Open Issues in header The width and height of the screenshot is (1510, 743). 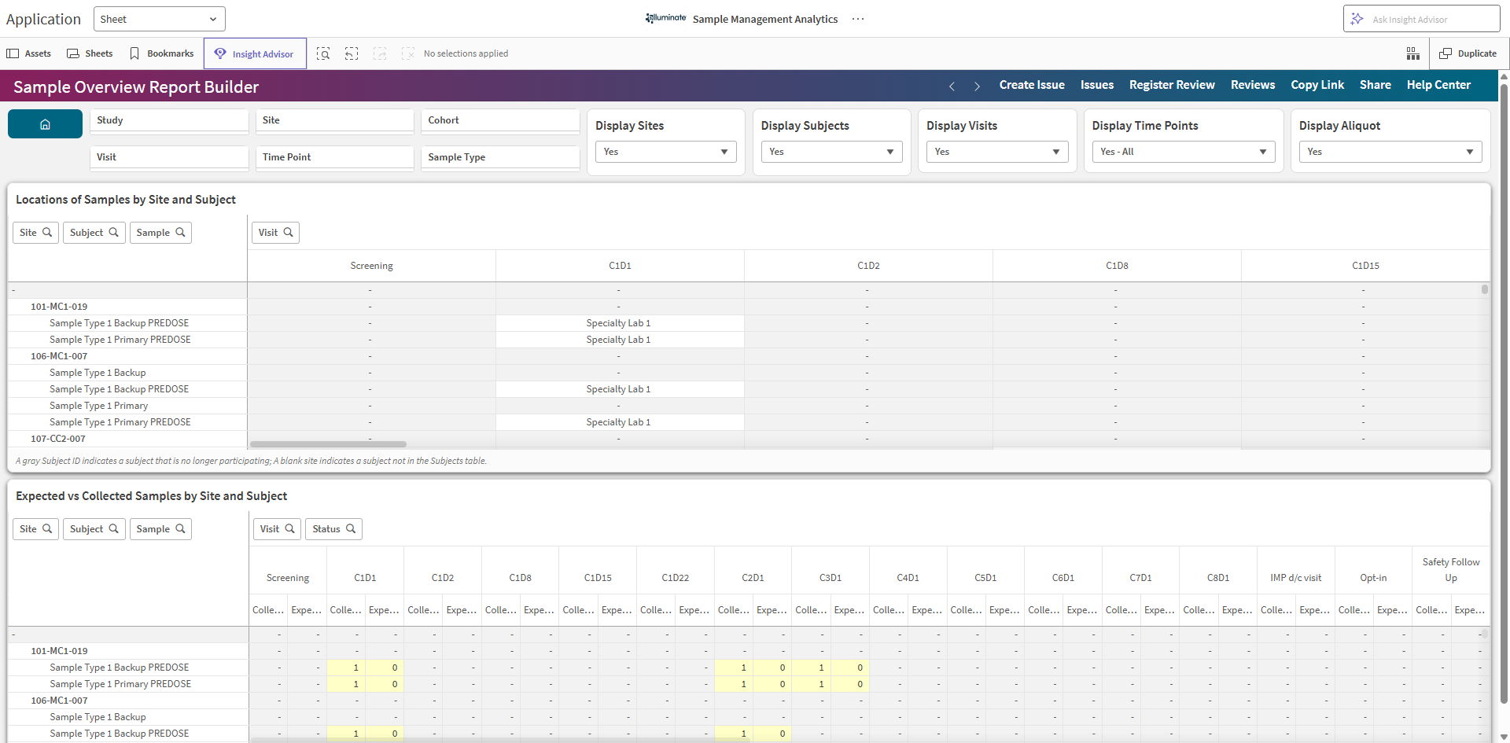point(1097,85)
